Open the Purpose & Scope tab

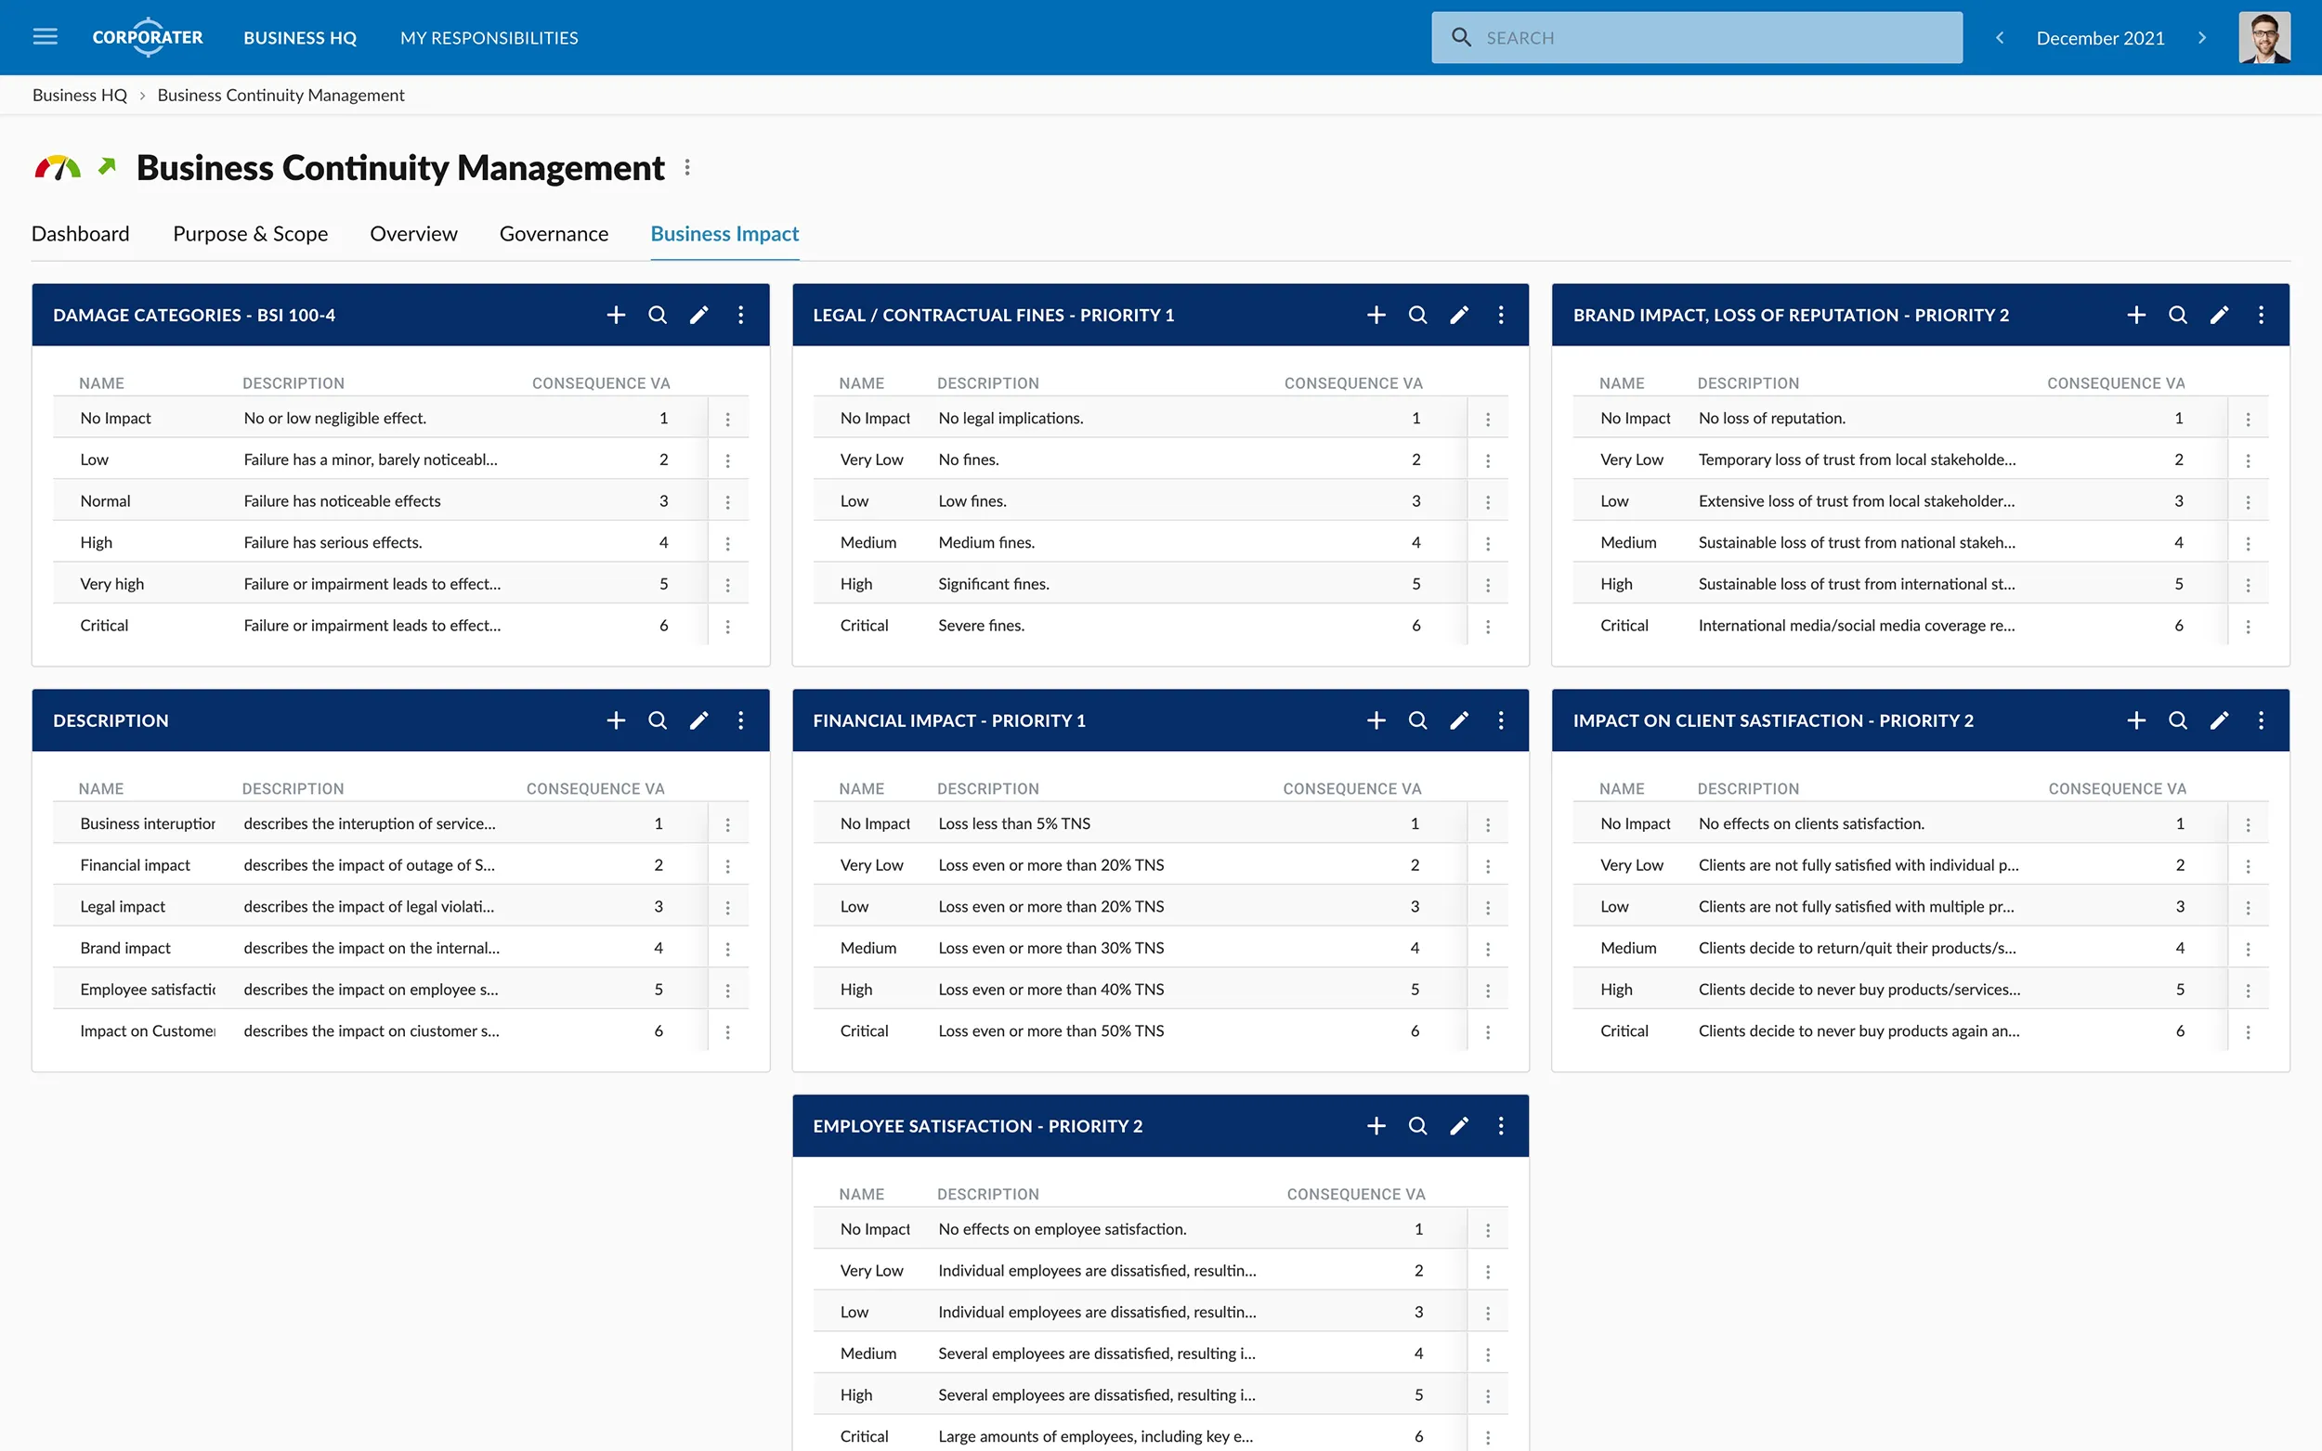[x=250, y=234]
